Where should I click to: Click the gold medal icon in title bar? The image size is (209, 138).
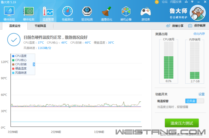click(157, 2)
